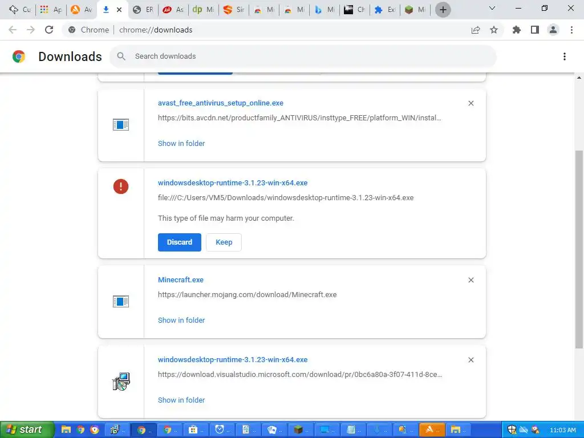This screenshot has height=438, width=584.
Task: Remove the bottom windowsdesktop-runtime entry from list
Action: 471,360
